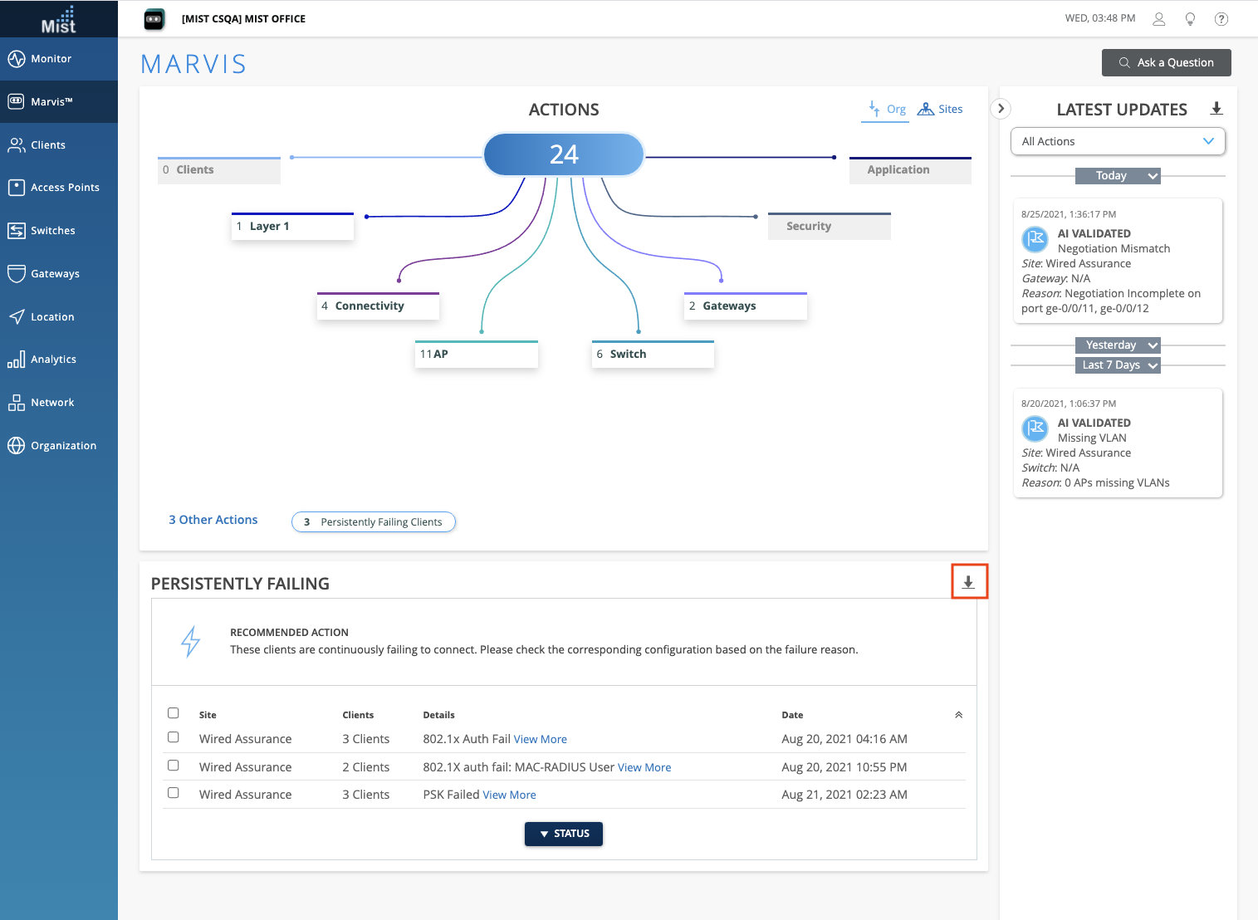Click the Marvis sidebar icon
Screen dimensions: 1258x920
coord(16,101)
